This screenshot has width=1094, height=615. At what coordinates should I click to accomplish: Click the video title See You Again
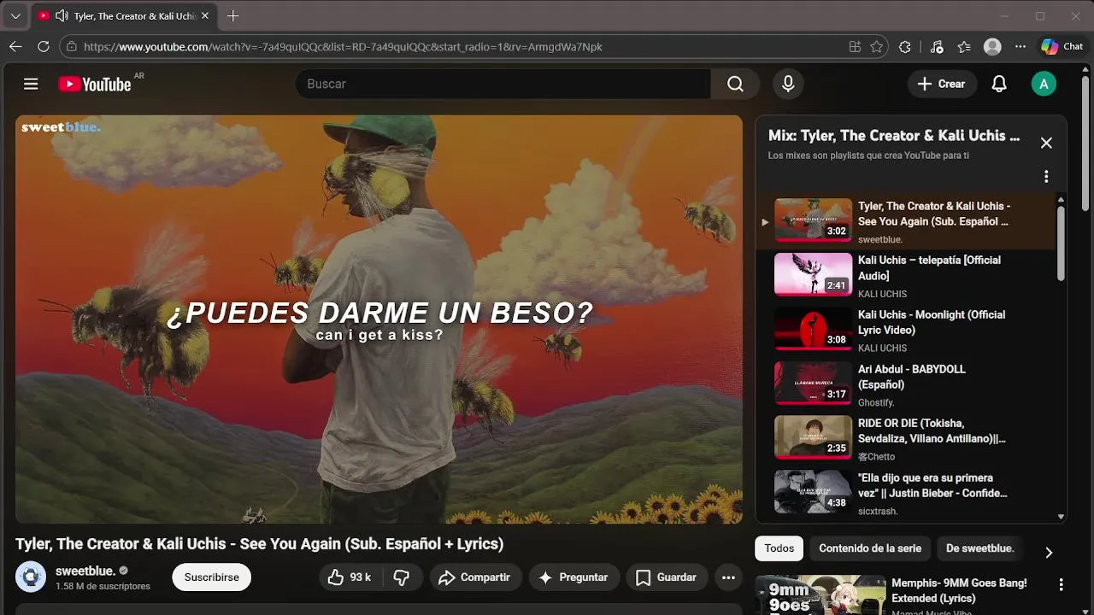[259, 544]
